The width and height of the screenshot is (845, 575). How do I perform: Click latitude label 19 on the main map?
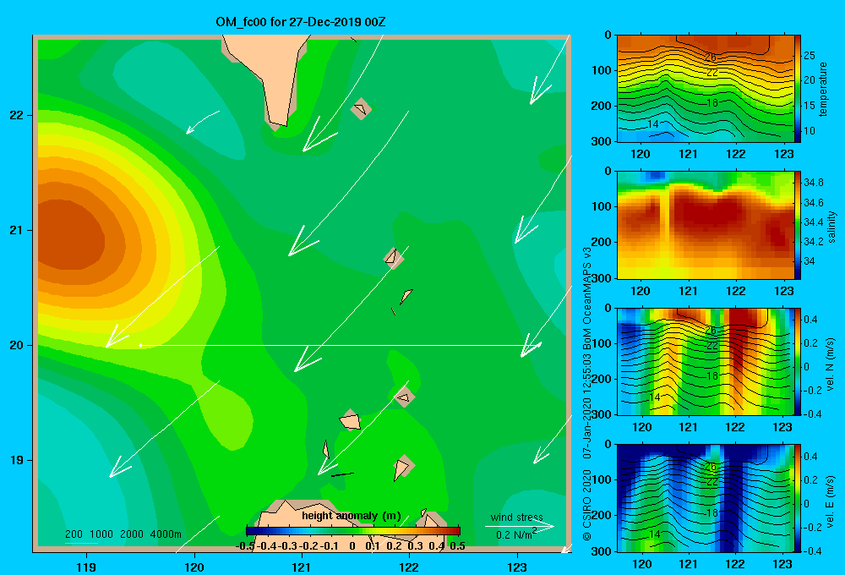[17, 460]
